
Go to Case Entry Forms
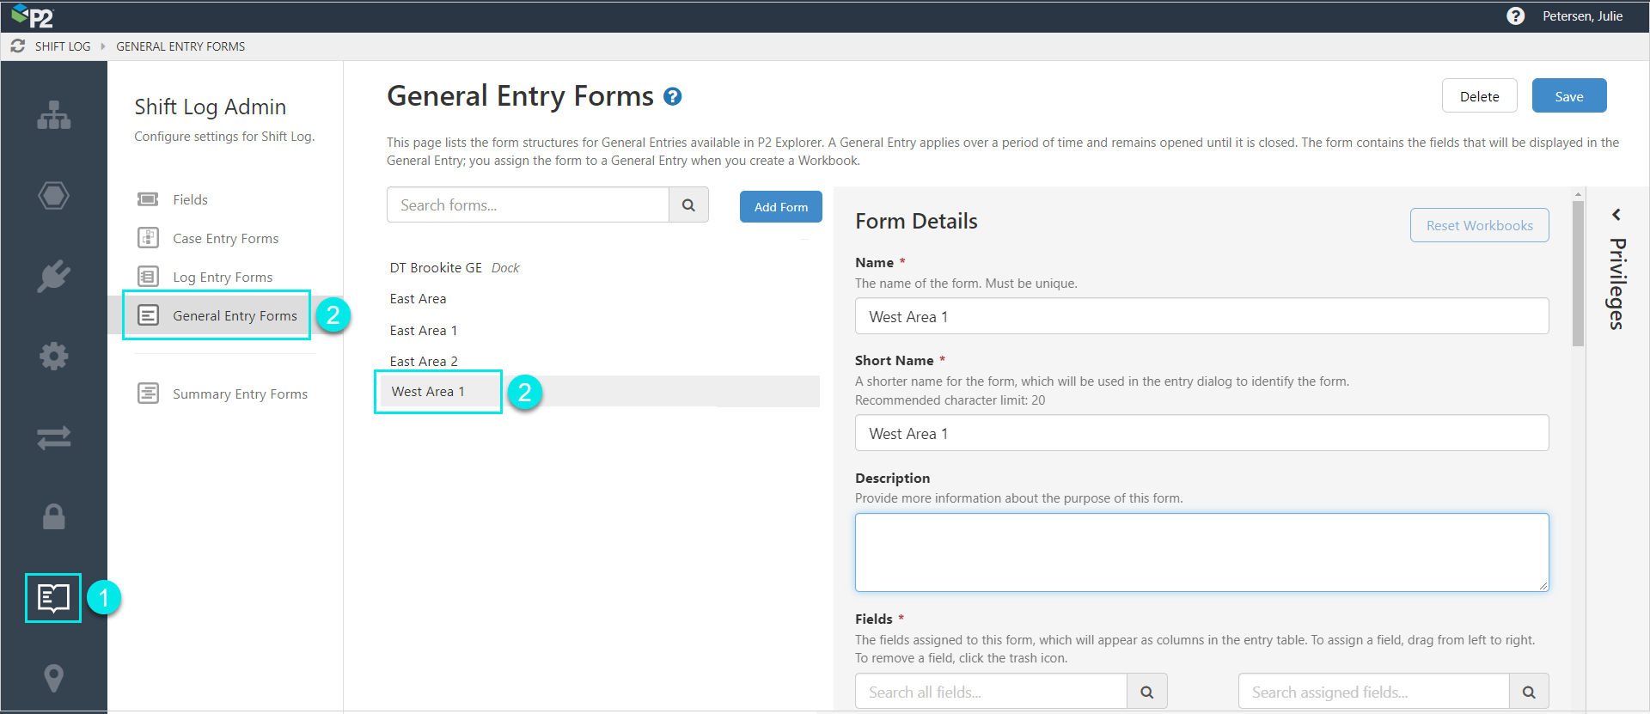(225, 239)
